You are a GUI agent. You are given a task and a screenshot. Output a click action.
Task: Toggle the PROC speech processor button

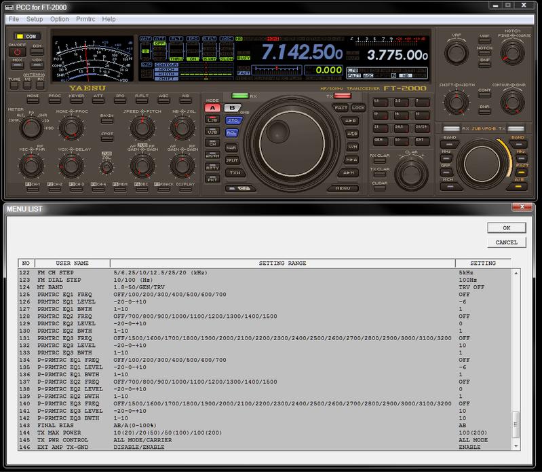55,100
